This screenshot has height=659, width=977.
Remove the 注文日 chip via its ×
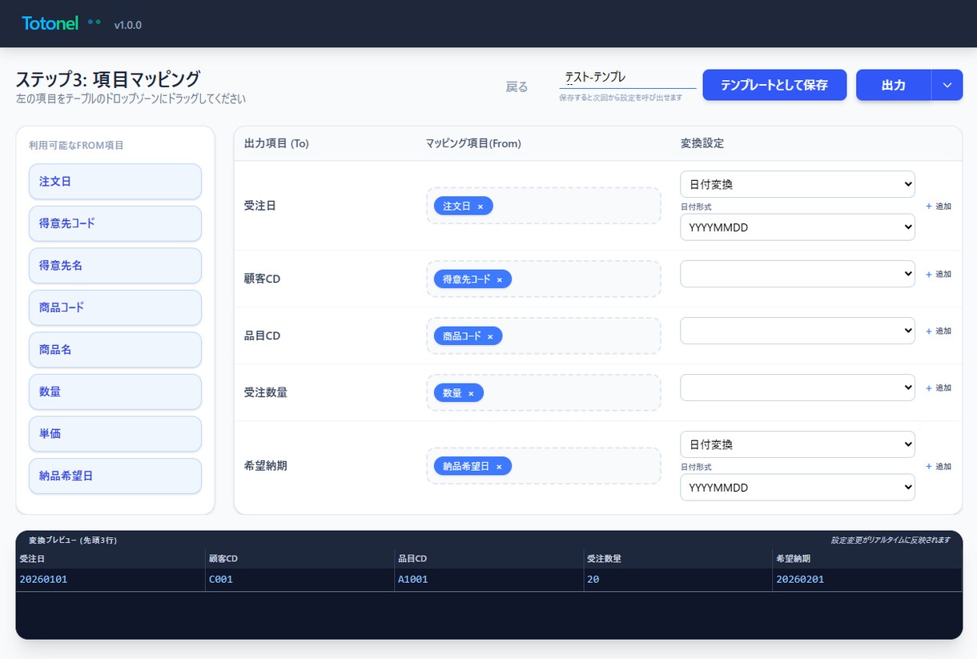(480, 206)
